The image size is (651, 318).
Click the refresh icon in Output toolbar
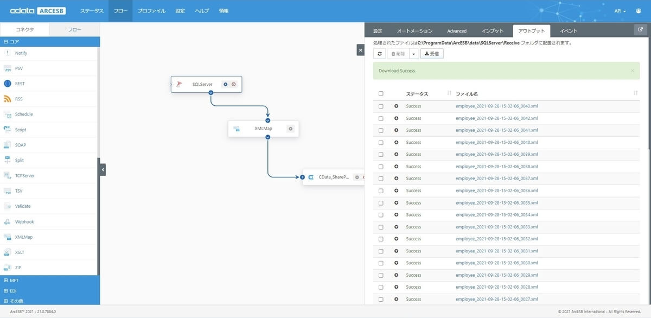[x=380, y=54]
